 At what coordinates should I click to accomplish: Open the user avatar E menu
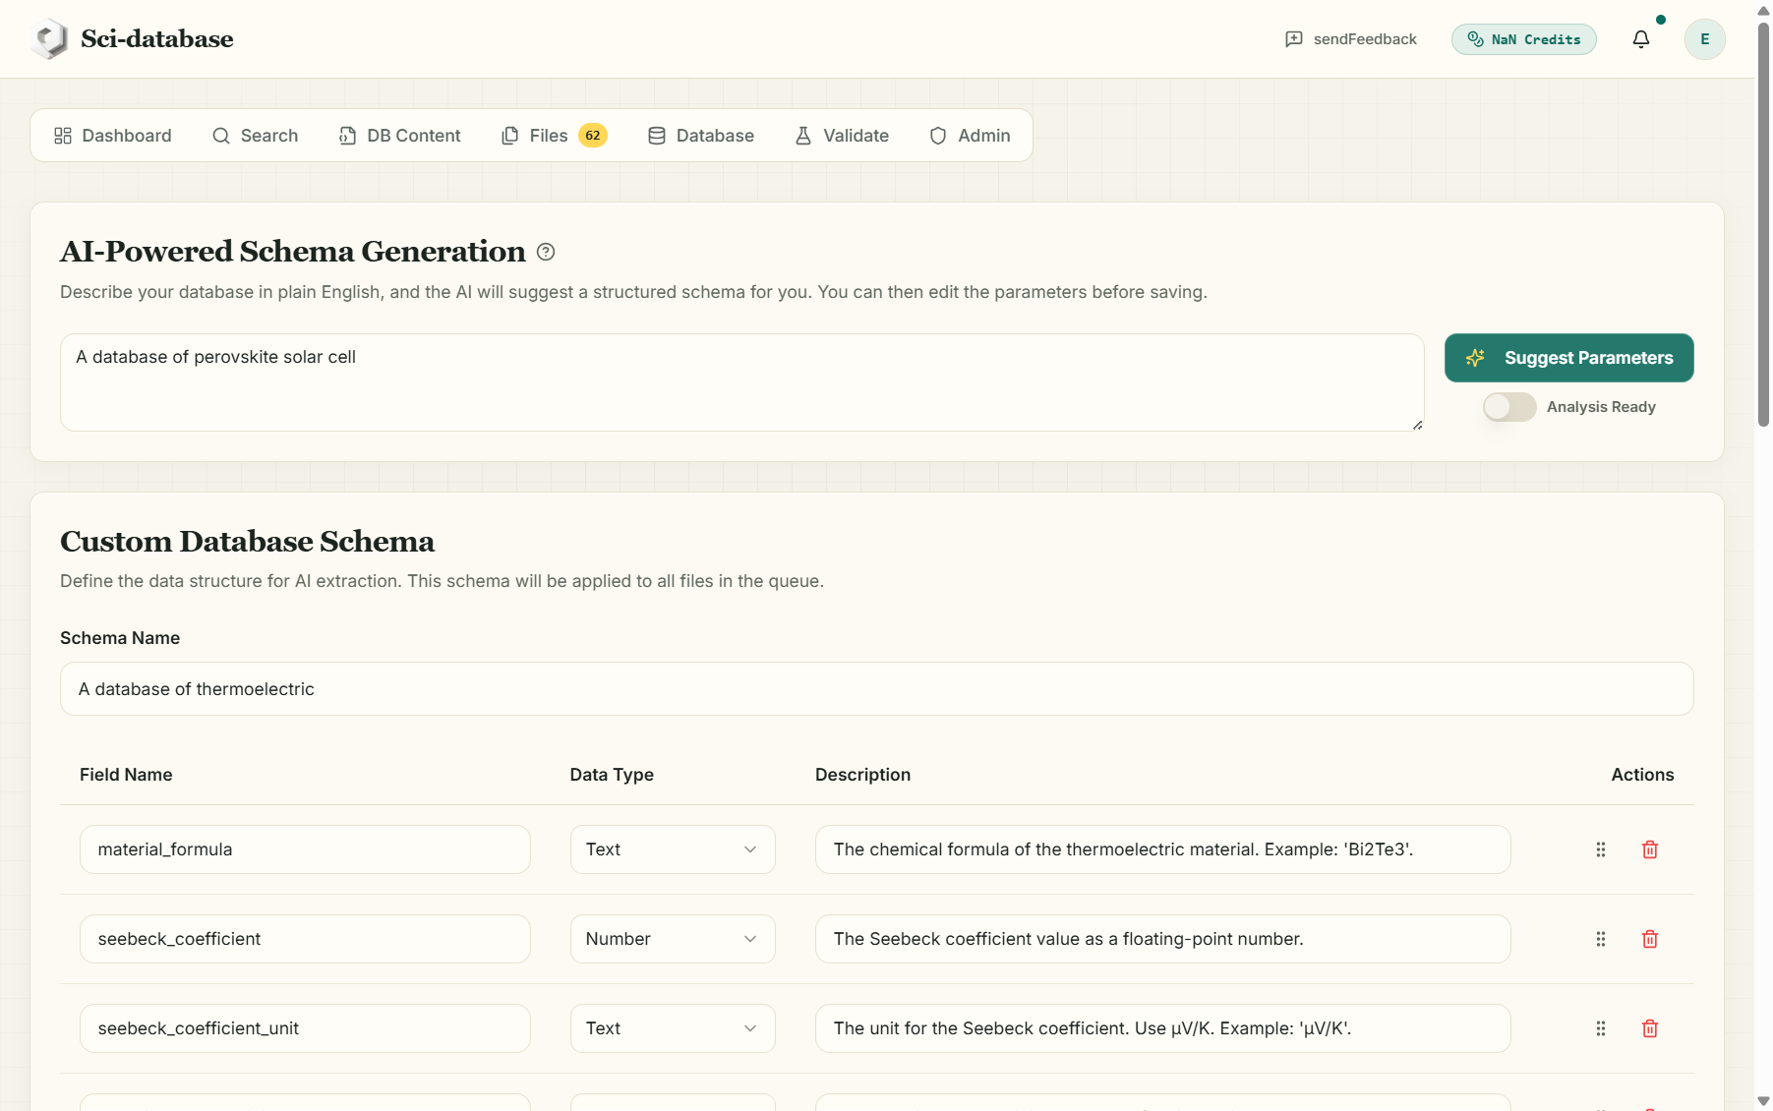pos(1705,39)
